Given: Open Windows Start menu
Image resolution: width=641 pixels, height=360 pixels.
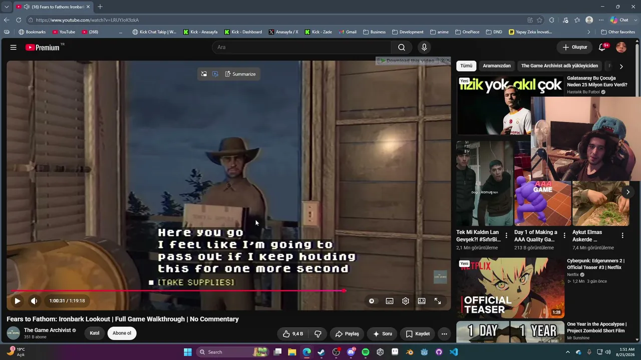Looking at the screenshot, I should tap(188, 352).
